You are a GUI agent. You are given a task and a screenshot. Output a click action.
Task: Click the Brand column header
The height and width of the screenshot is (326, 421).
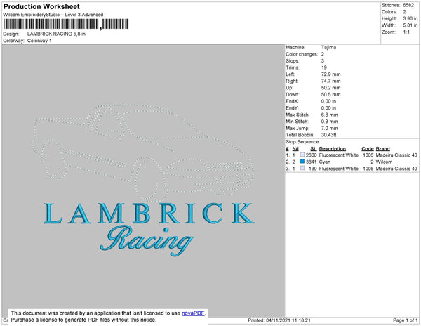383,149
